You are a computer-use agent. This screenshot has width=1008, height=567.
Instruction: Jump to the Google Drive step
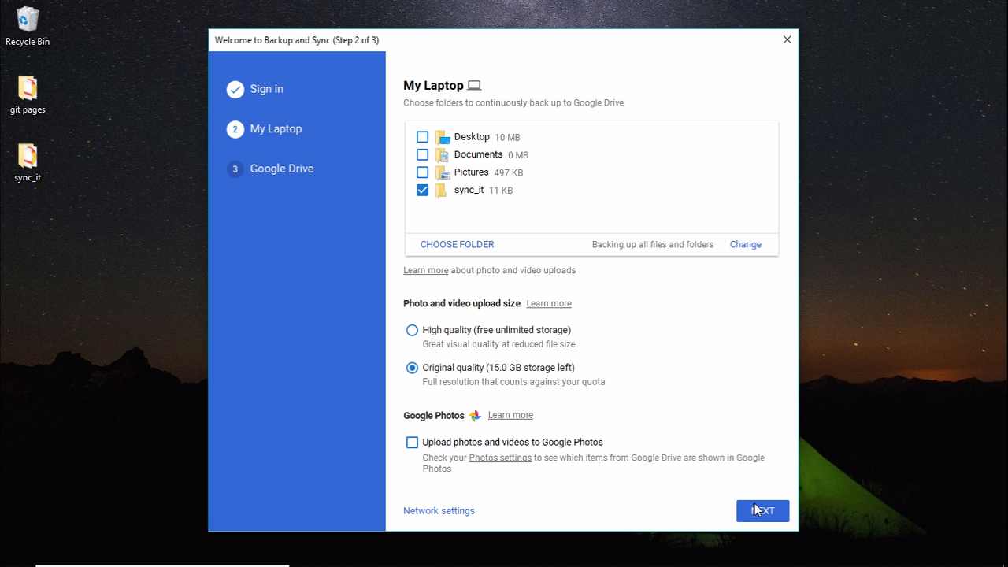(282, 169)
